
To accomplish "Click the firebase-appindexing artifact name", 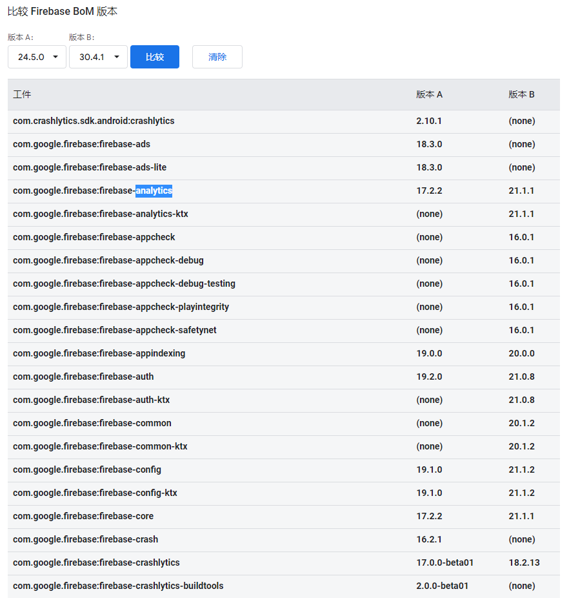I will [x=99, y=353].
